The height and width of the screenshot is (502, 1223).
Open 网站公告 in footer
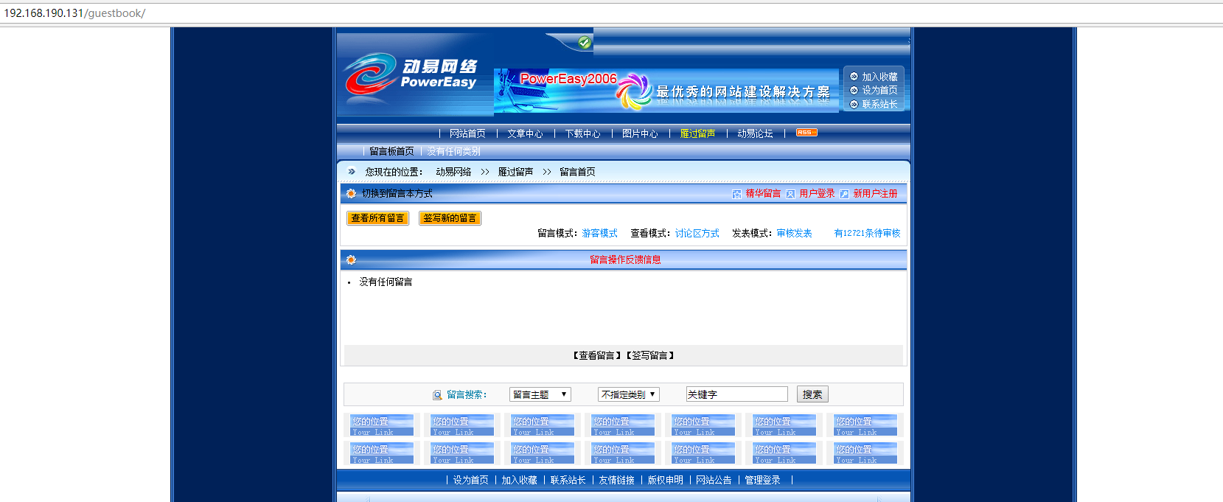(x=714, y=480)
